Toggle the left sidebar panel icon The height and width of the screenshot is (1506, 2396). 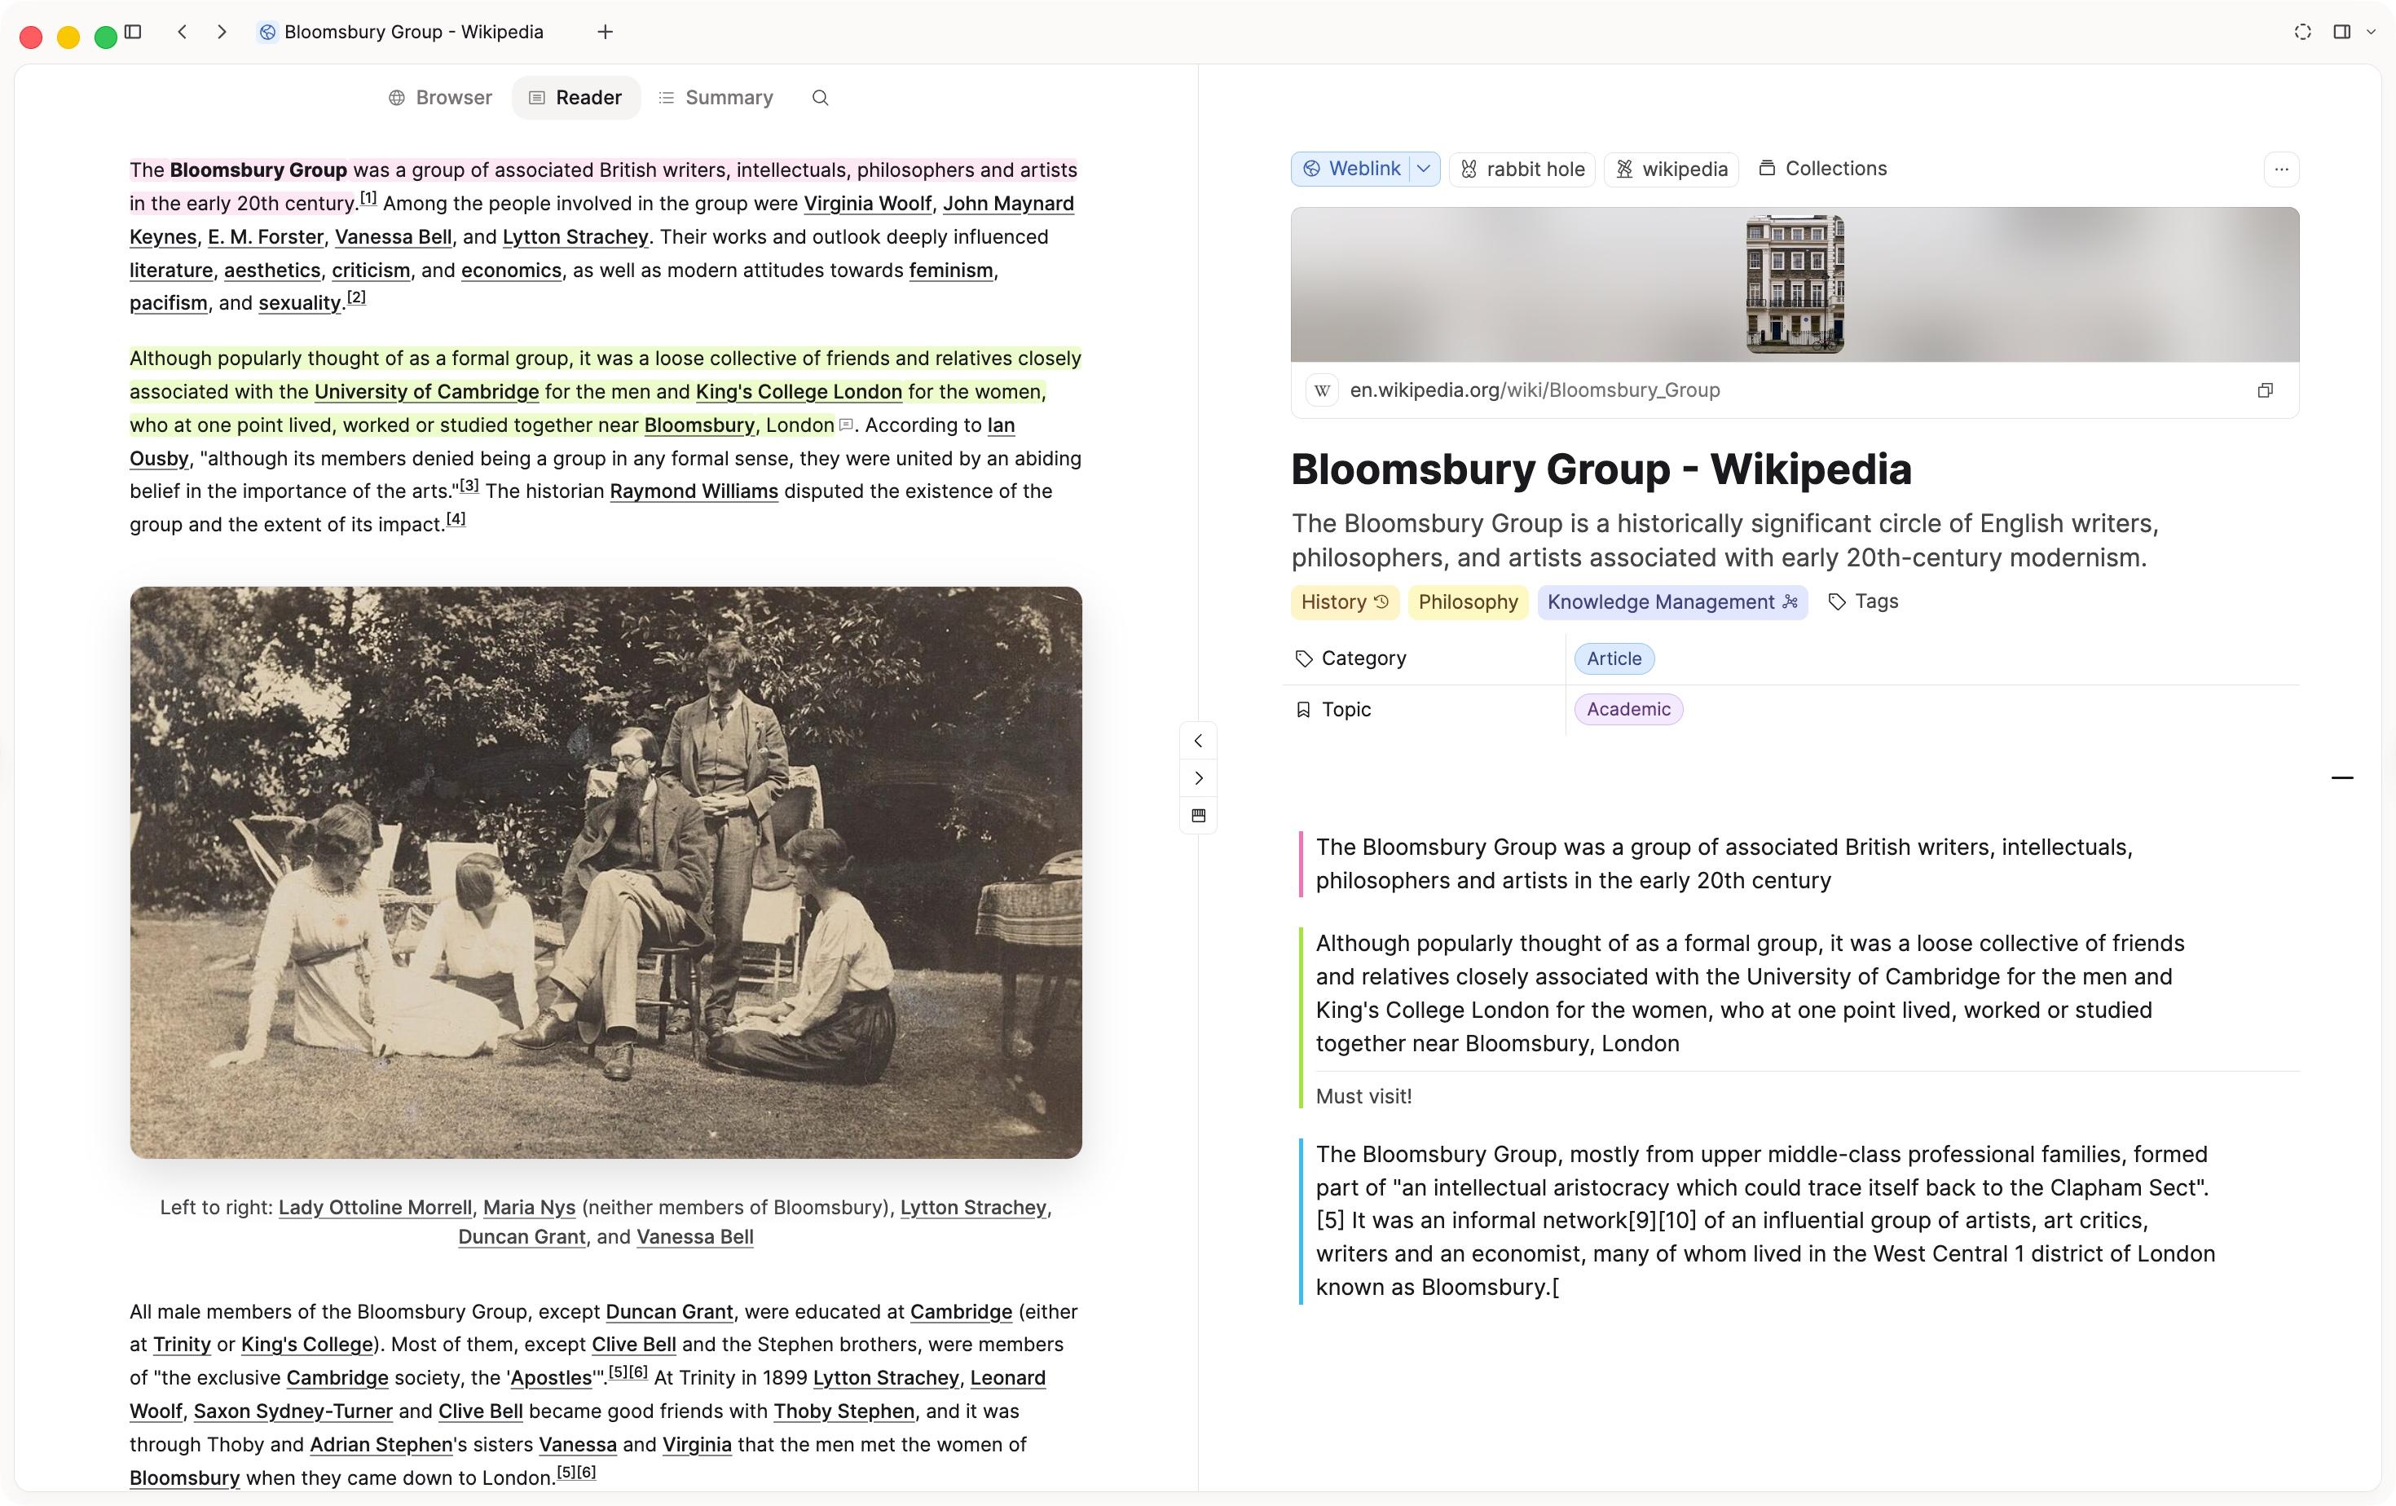tap(134, 32)
